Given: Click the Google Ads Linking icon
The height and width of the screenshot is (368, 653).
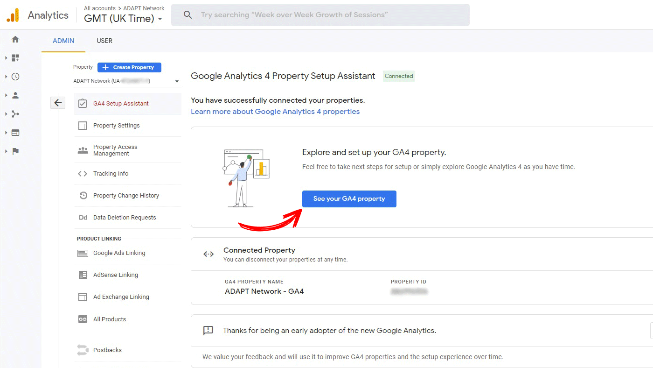Looking at the screenshot, I should point(83,253).
